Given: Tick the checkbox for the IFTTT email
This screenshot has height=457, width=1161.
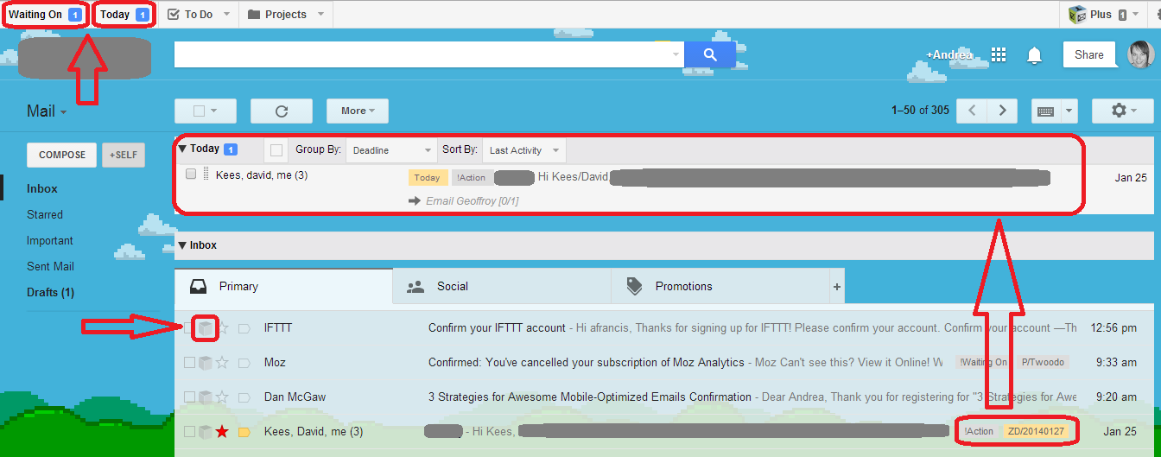Looking at the screenshot, I should pos(189,327).
